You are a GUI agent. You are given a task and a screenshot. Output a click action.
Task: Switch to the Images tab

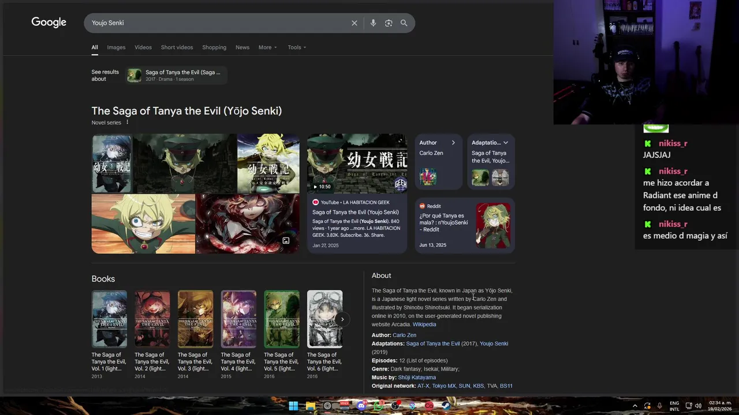tap(116, 47)
